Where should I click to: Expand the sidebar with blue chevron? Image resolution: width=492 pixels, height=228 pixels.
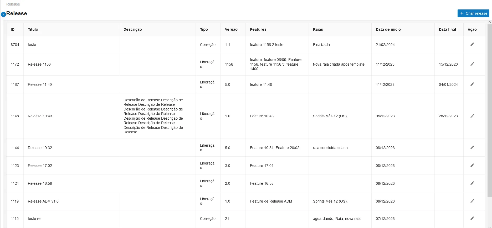[3, 14]
